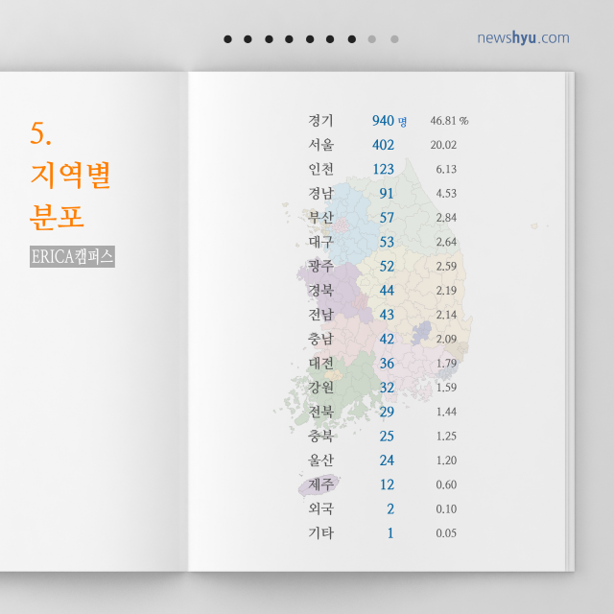Screen dimensions: 614x614
Task: Click the 46.81 % percentage figure
Action: pos(449,121)
